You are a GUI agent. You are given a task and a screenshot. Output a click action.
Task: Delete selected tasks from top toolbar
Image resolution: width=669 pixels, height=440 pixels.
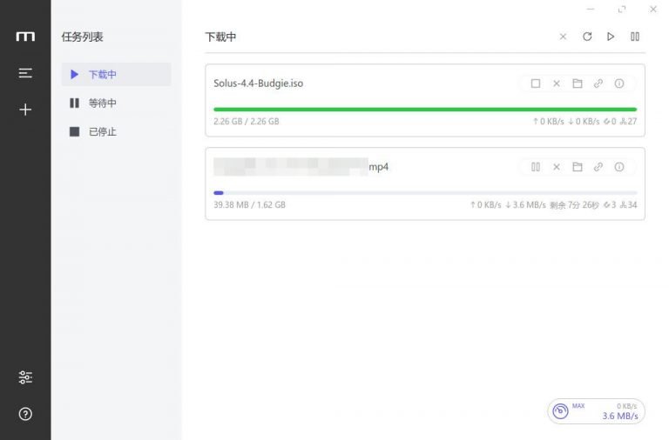click(x=563, y=37)
